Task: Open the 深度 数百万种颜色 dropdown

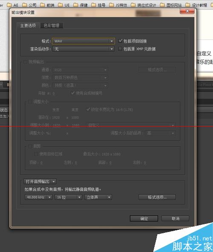Action: [80, 77]
